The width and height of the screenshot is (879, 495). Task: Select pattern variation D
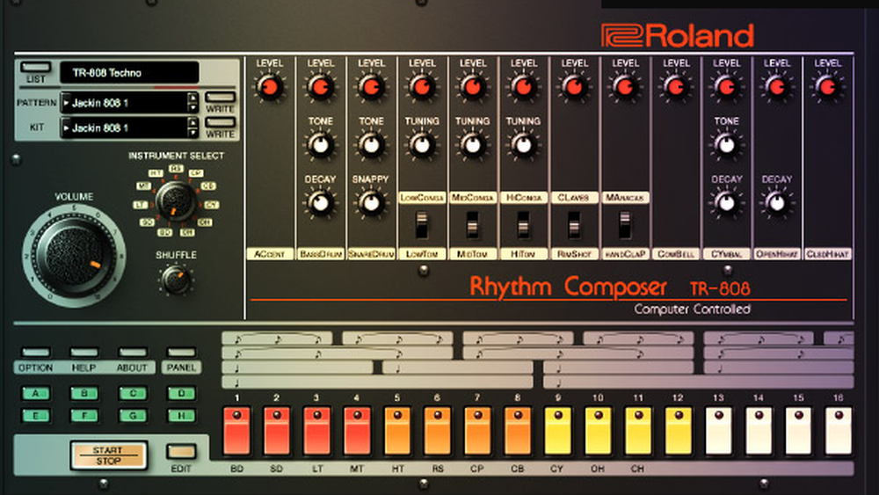point(181,394)
